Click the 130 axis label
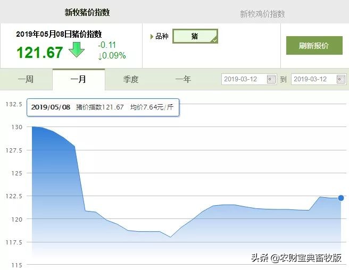Image resolution: width=349 pixels, height=270 pixels. [17, 127]
